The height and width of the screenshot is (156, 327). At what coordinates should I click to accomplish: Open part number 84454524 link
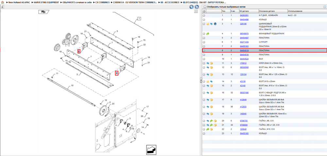coord(244,59)
